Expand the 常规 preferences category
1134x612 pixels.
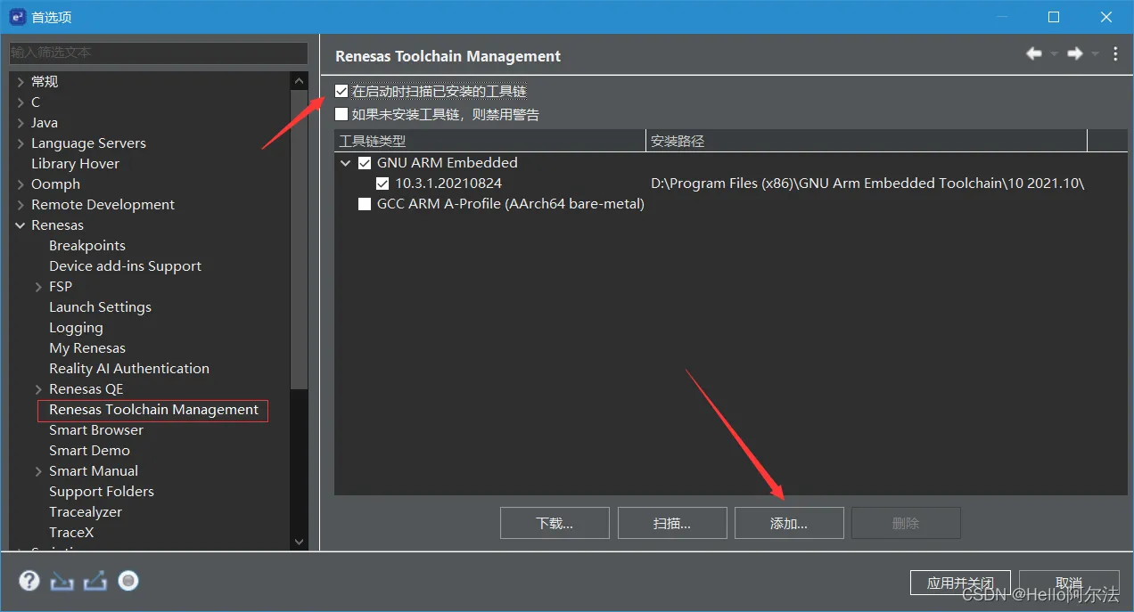(20, 82)
